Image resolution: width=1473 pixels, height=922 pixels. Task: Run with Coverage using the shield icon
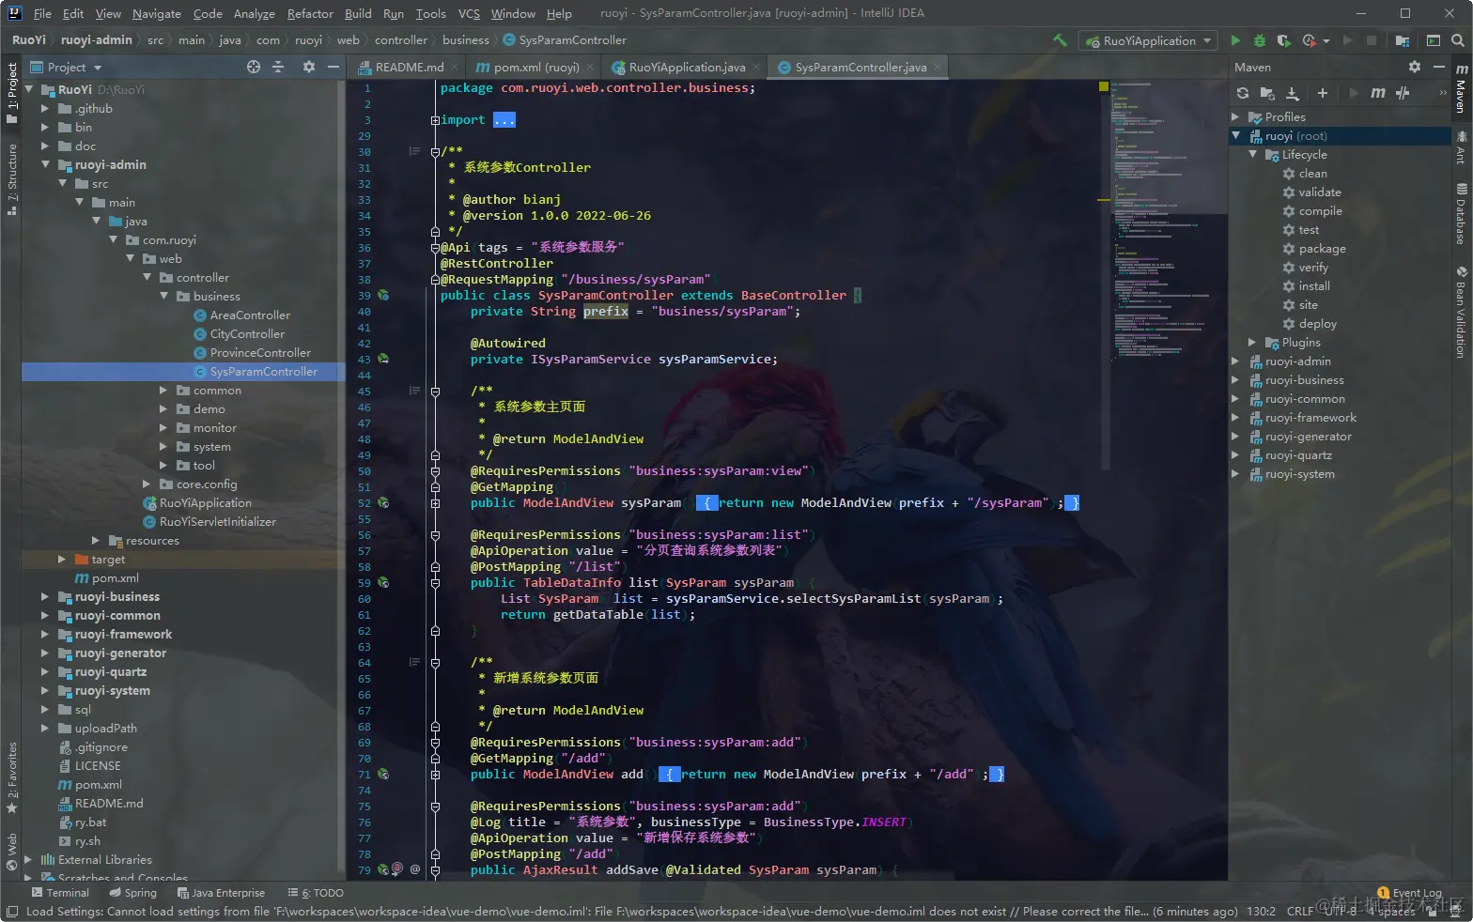1283,40
